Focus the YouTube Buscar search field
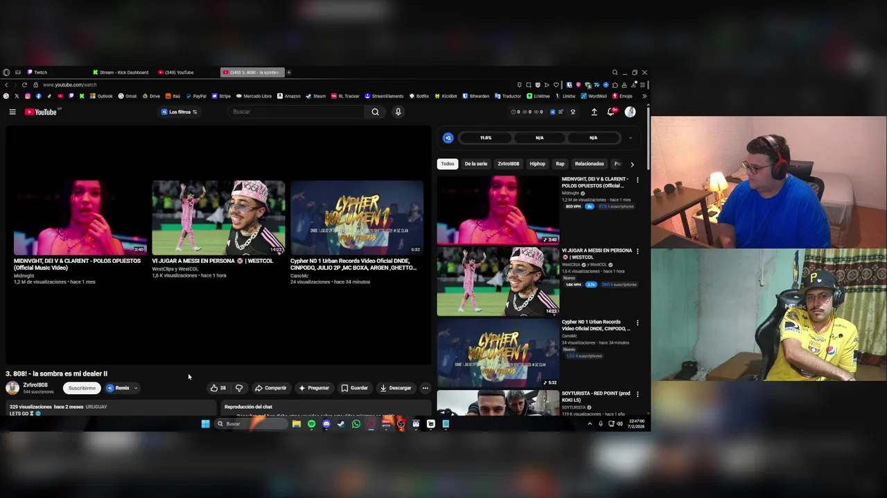Viewport: 887px width, 498px height. (296, 112)
